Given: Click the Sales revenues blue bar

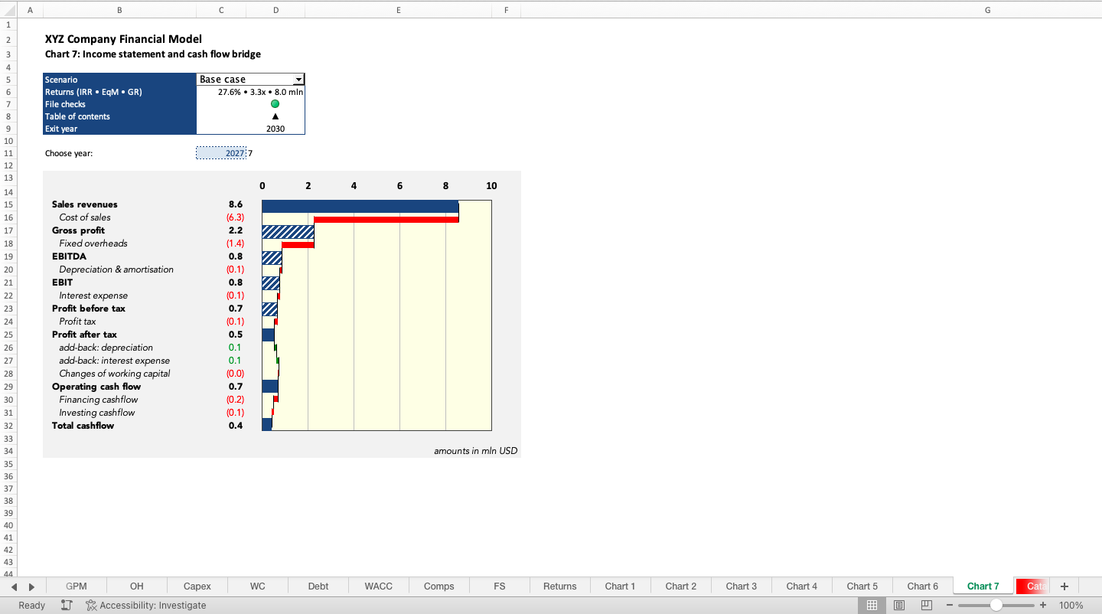Looking at the screenshot, I should pyautogui.click(x=360, y=207).
